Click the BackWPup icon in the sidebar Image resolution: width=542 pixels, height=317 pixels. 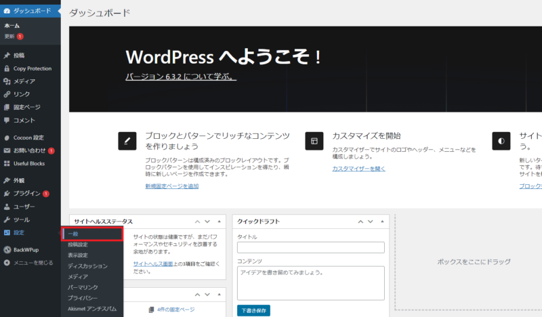[x=7, y=249]
